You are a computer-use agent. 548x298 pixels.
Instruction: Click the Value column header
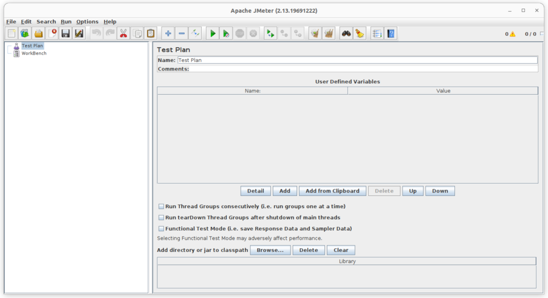coord(443,91)
